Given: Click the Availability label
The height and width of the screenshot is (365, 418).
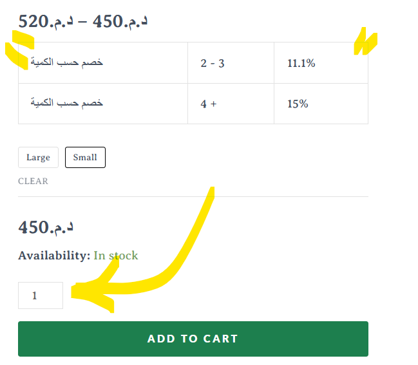Looking at the screenshot, I should pos(54,256).
